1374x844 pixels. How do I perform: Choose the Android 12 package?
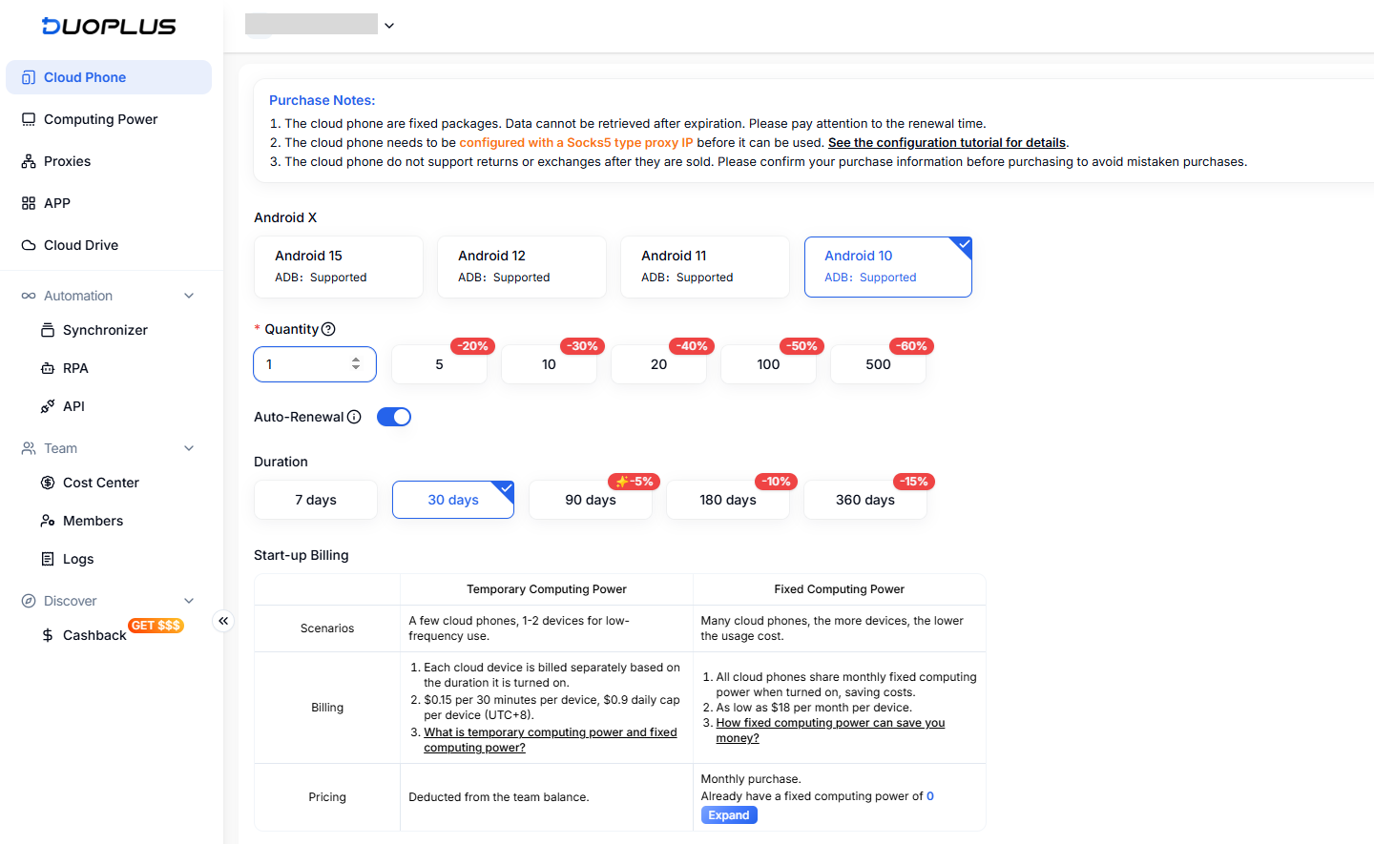pos(522,267)
